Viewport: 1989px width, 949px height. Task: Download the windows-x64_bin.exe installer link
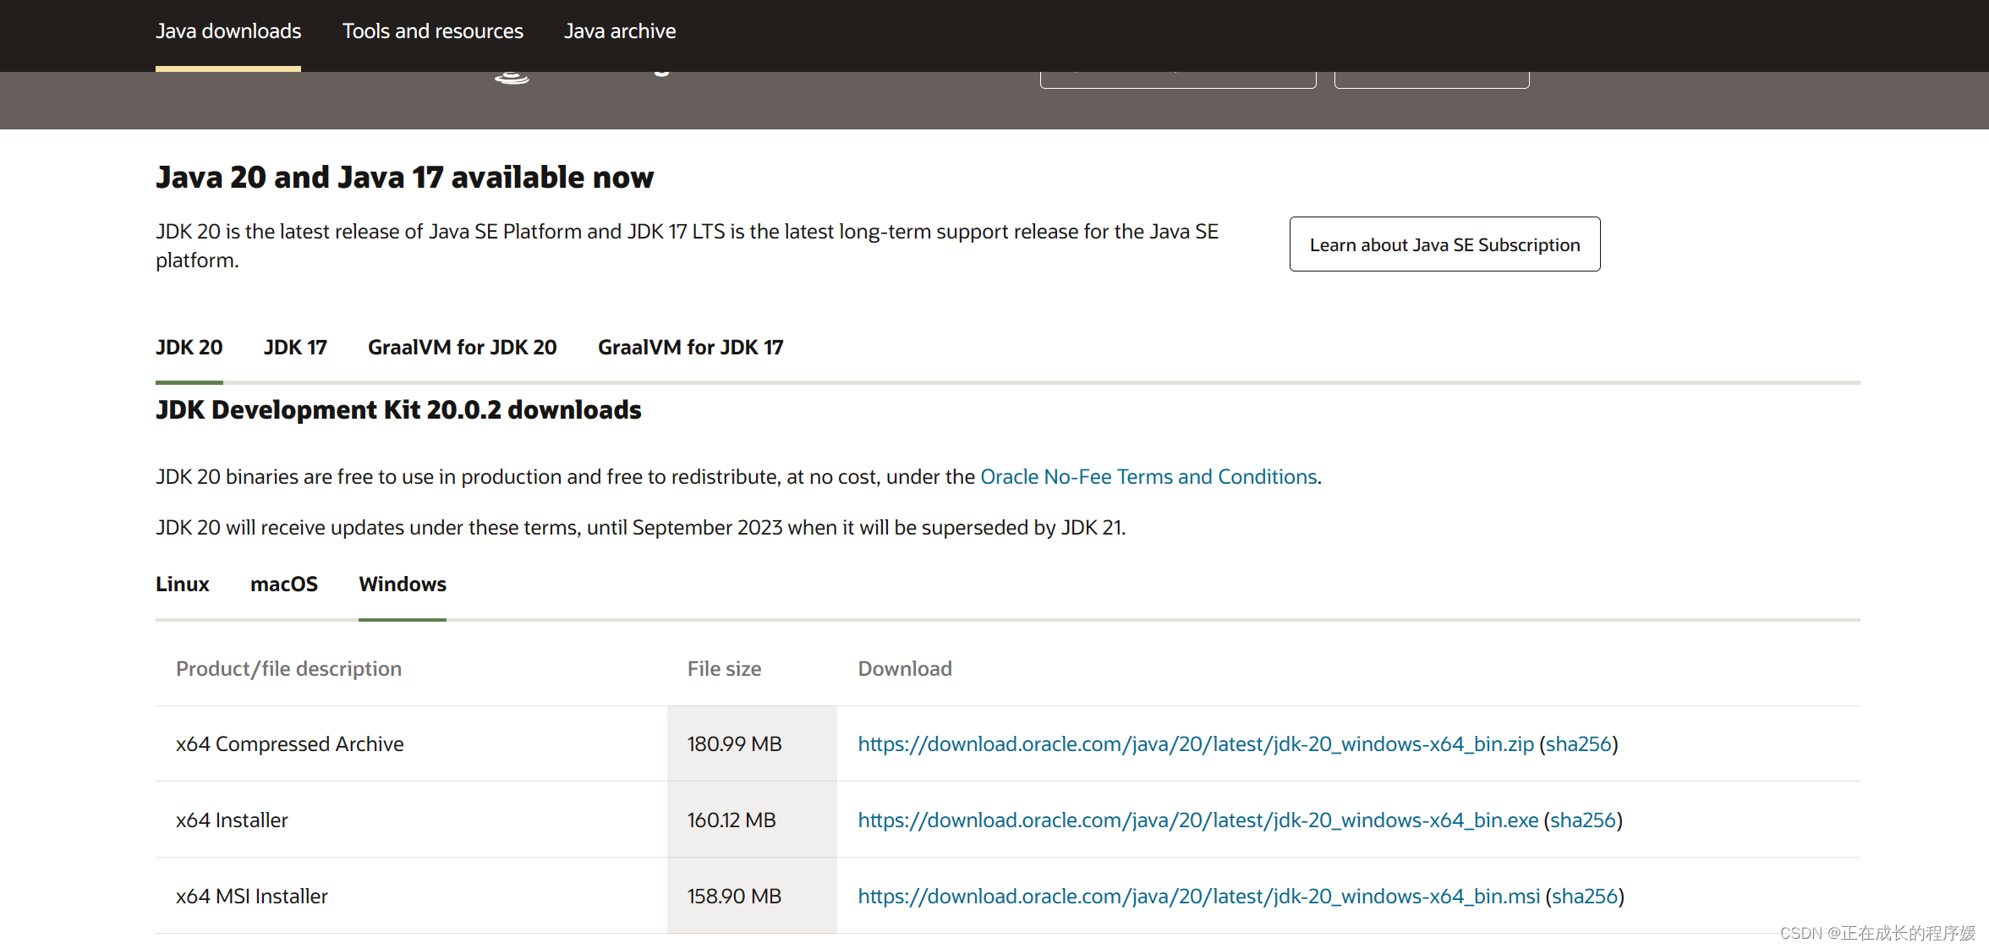click(x=1197, y=820)
